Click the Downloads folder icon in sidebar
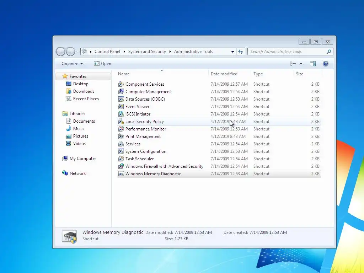 point(69,91)
